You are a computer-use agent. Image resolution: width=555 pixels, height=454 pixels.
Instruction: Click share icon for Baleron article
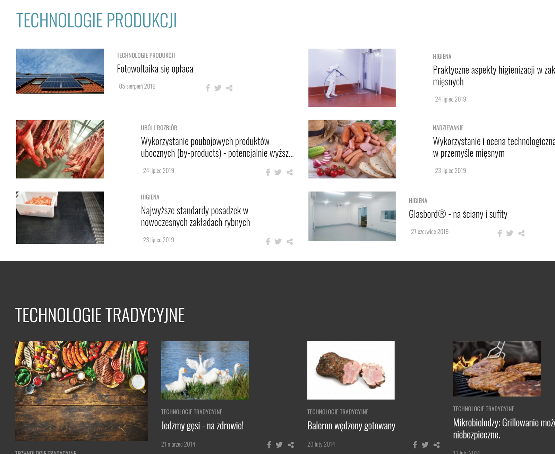437,445
